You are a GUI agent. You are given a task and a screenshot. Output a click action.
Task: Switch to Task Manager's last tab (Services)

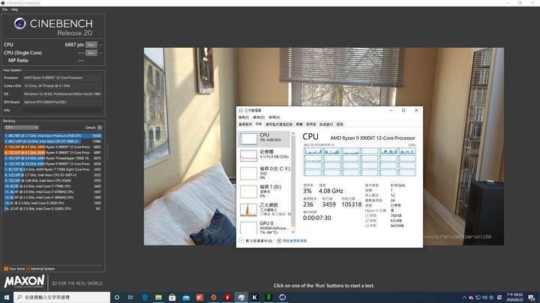pyautogui.click(x=340, y=124)
